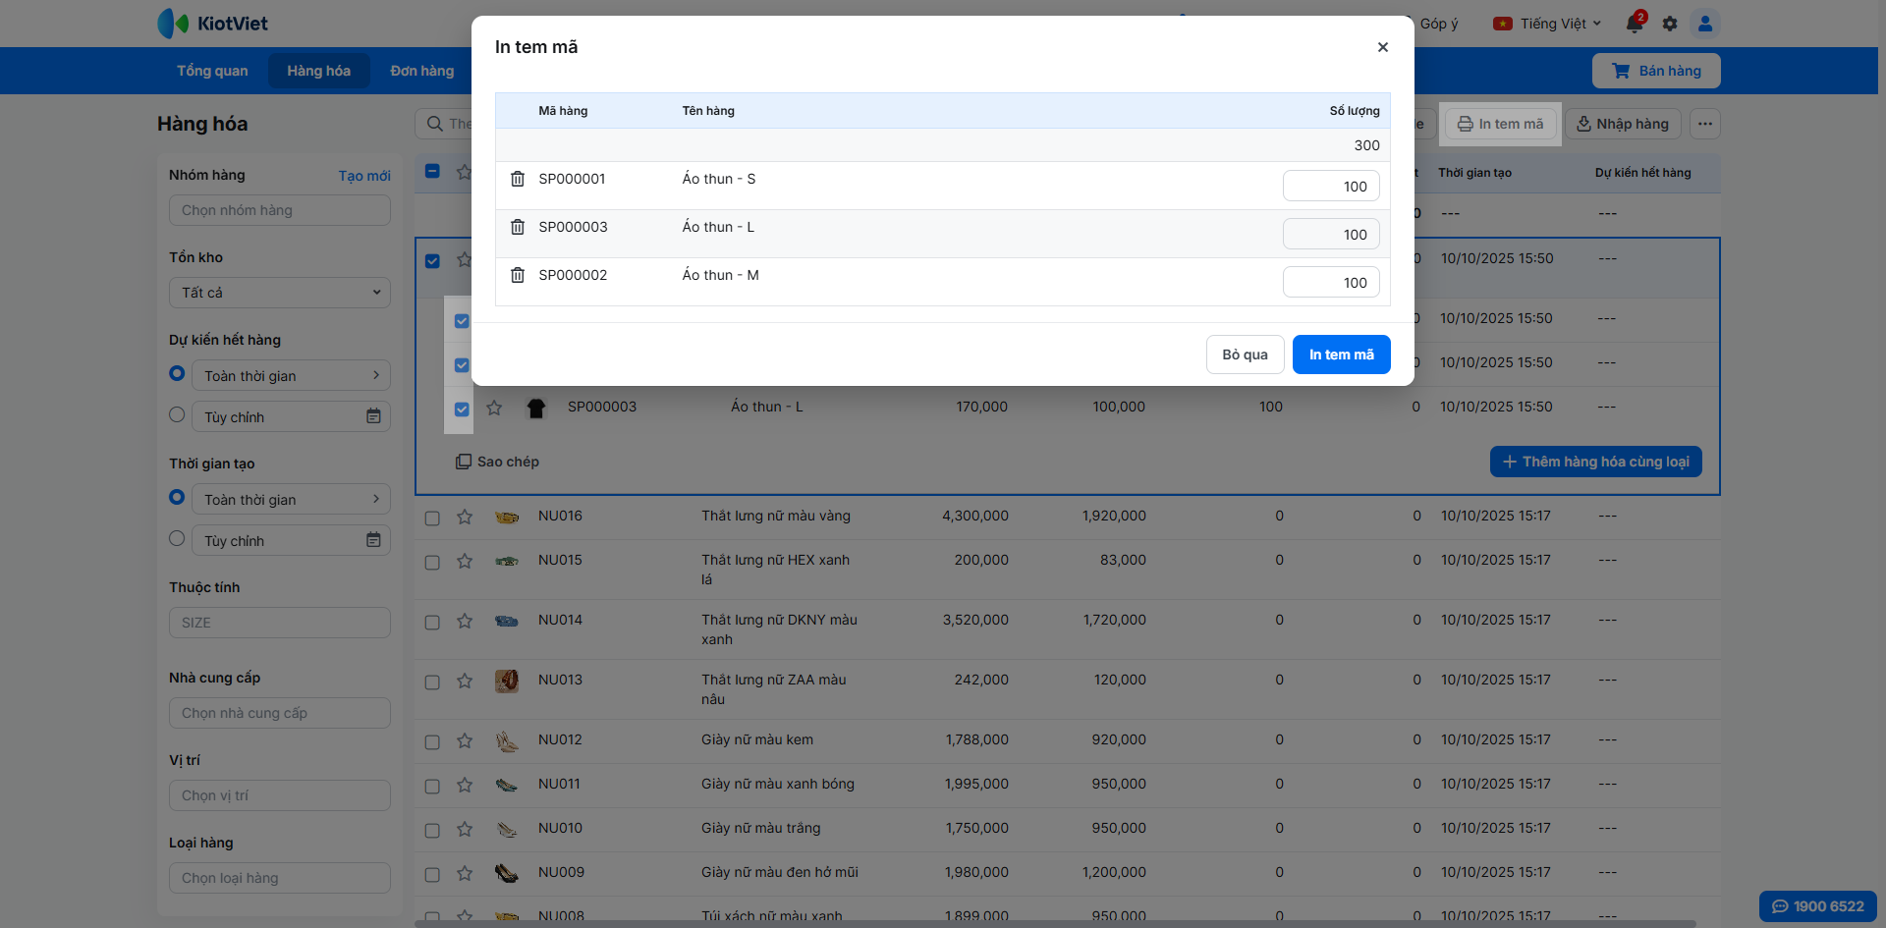Click Góp ý link
This screenshot has width=1886, height=928.
(x=1439, y=24)
